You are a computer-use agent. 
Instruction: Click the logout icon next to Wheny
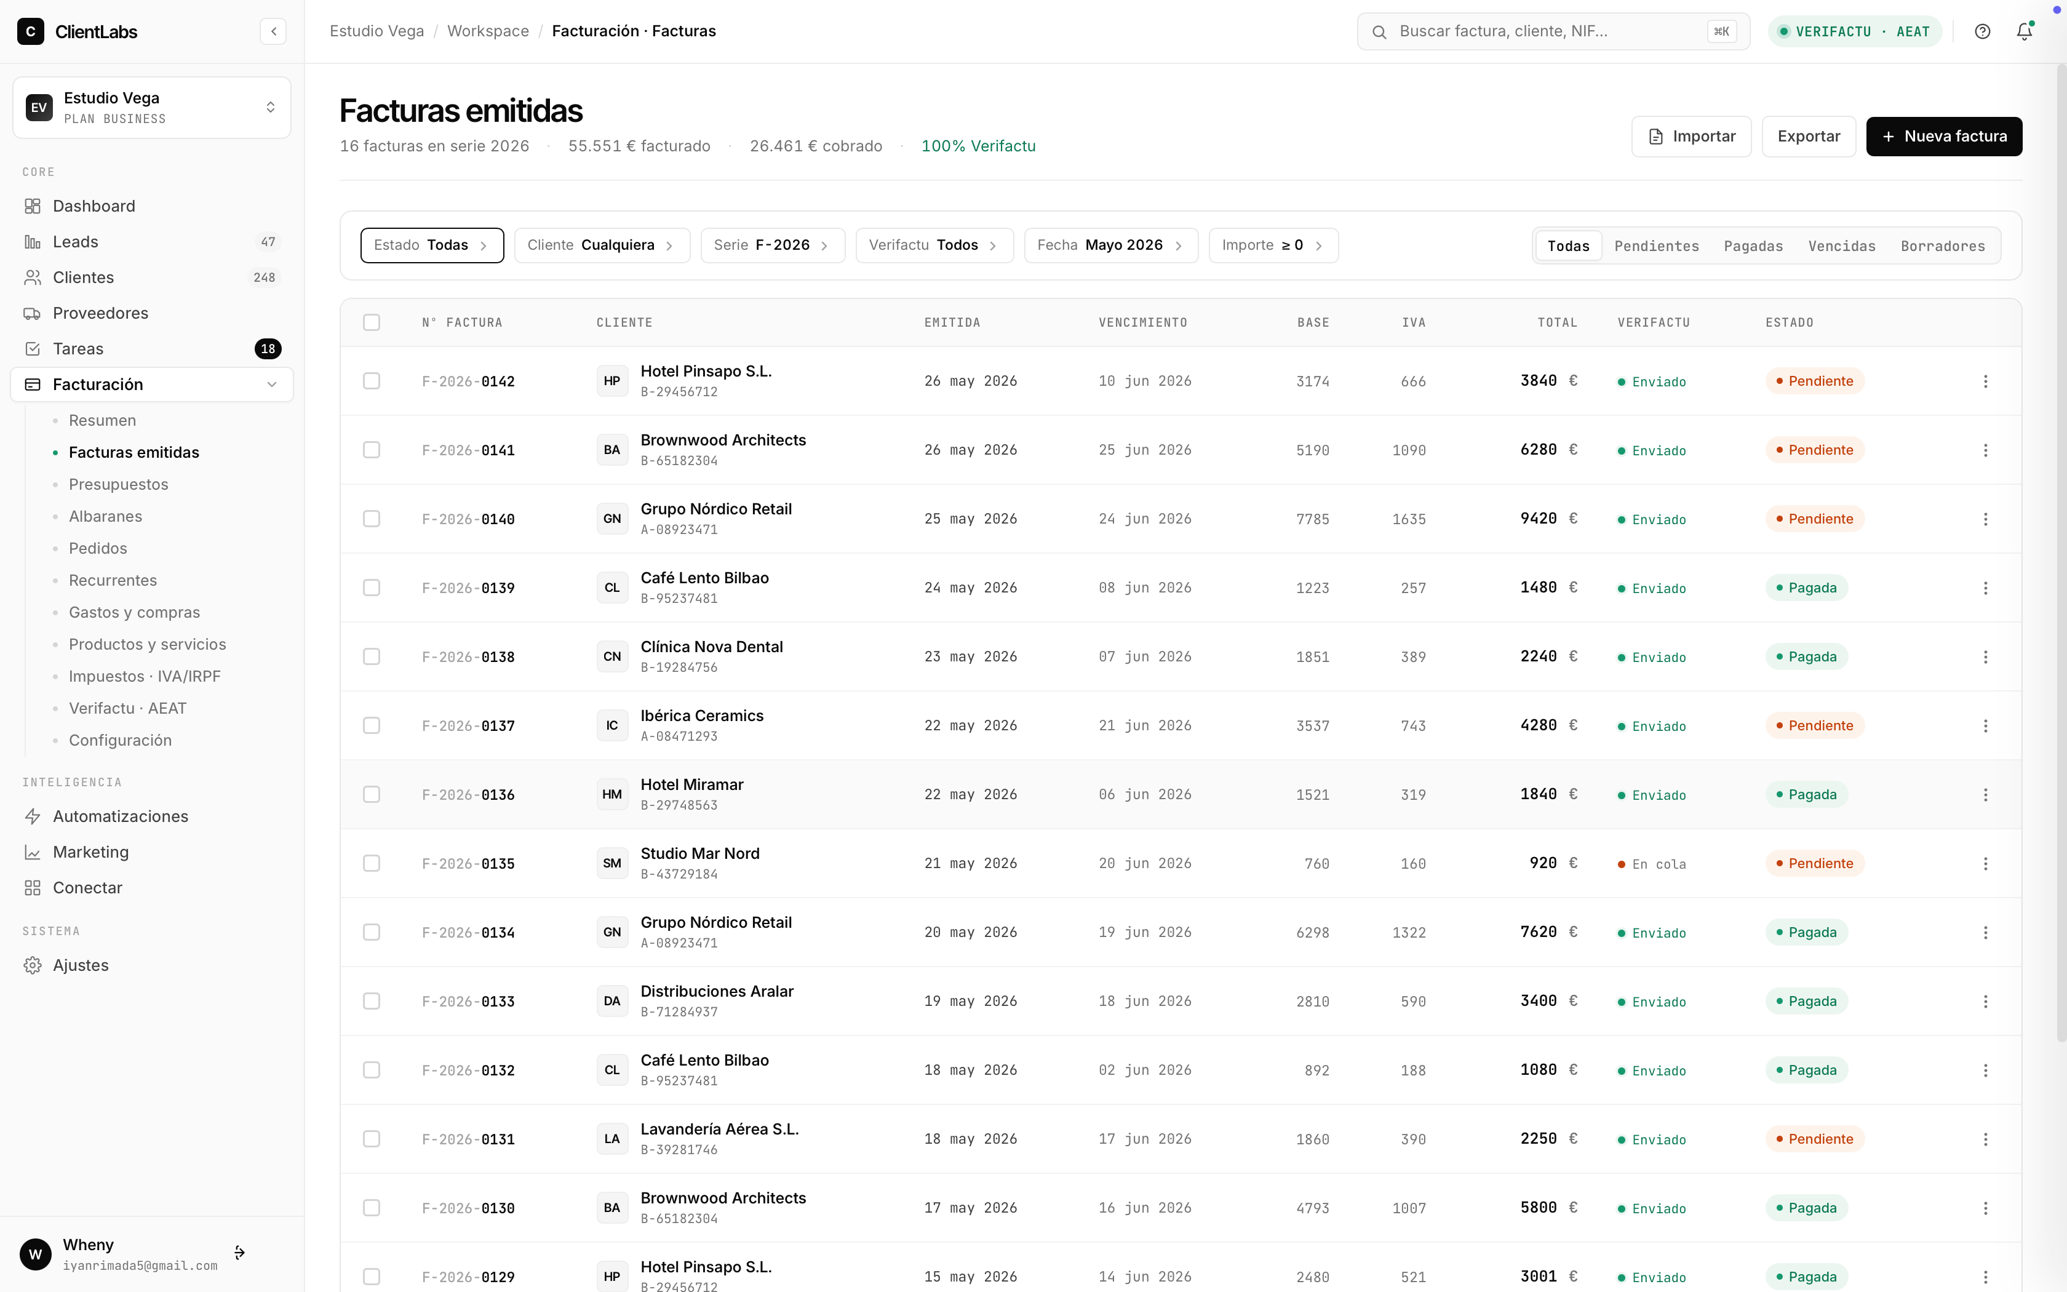tap(240, 1253)
